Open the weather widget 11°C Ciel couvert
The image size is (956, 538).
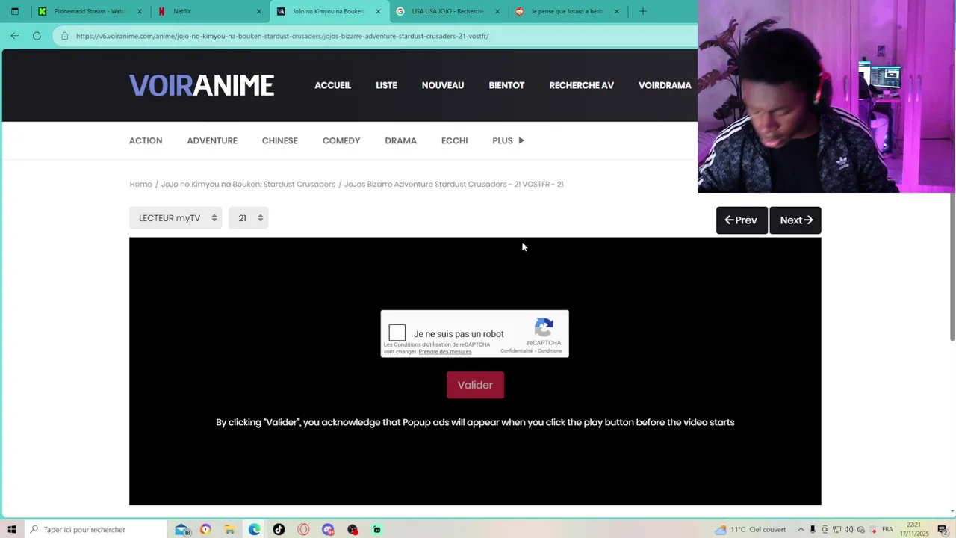click(751, 529)
